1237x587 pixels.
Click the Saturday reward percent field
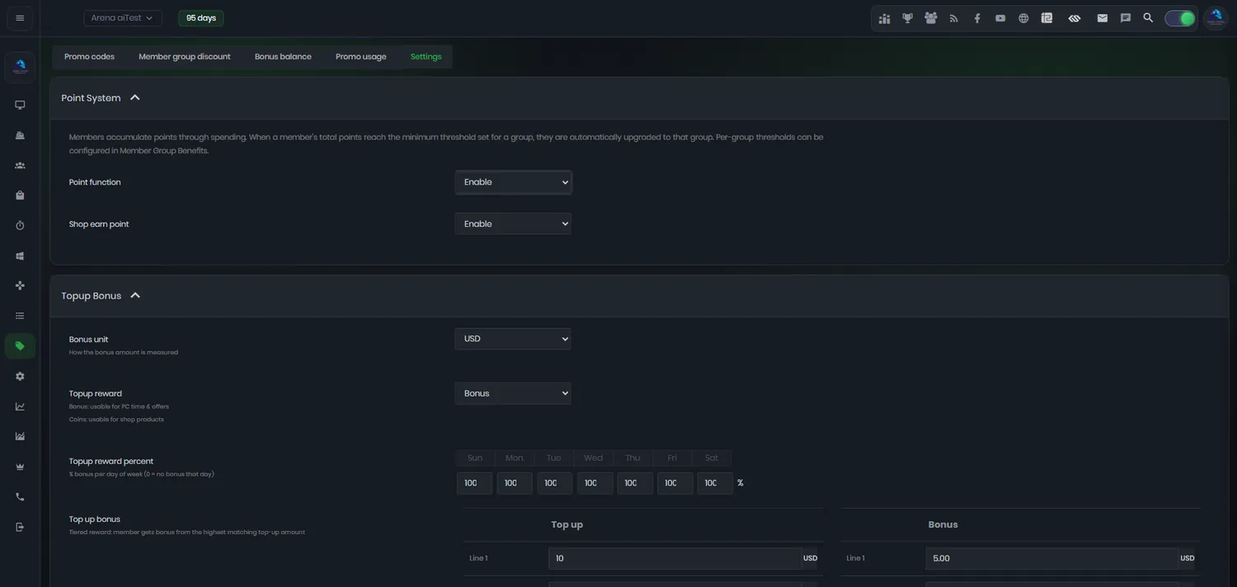[x=715, y=483]
